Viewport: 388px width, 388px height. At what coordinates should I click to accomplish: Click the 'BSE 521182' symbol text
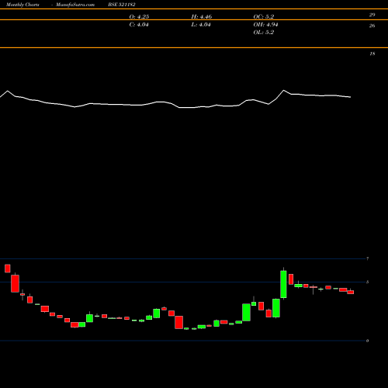(122, 5)
